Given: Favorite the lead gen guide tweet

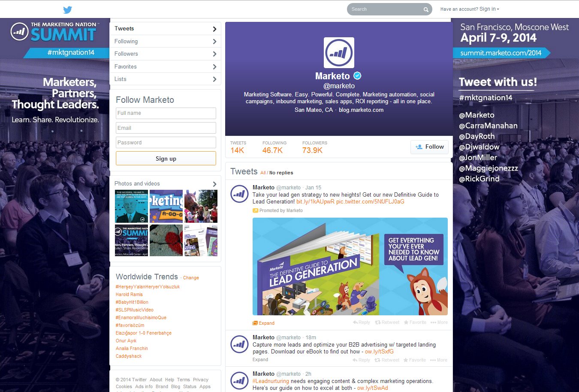Looking at the screenshot, I should point(415,323).
